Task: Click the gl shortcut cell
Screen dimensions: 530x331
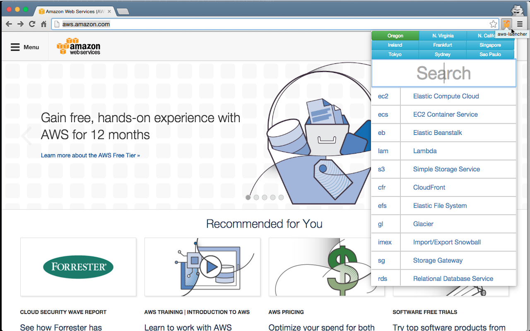Action: click(386, 224)
